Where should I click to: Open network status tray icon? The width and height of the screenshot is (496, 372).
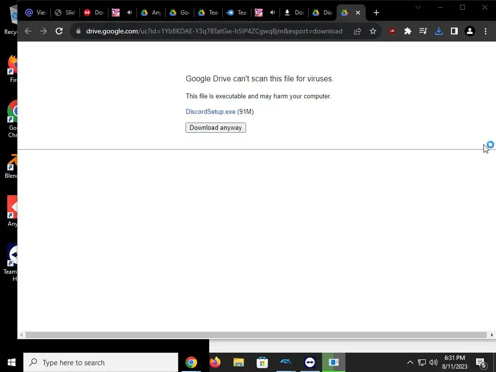[422, 362]
